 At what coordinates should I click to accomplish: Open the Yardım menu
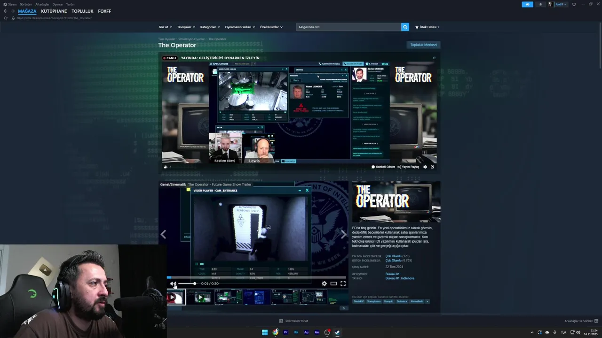71,4
